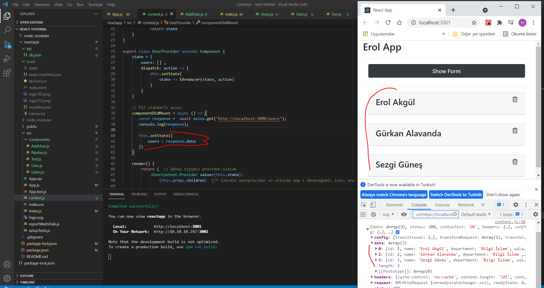Click trash icon for Sezgi Güneş
Screen dimensions: 544x288
tap(515, 162)
